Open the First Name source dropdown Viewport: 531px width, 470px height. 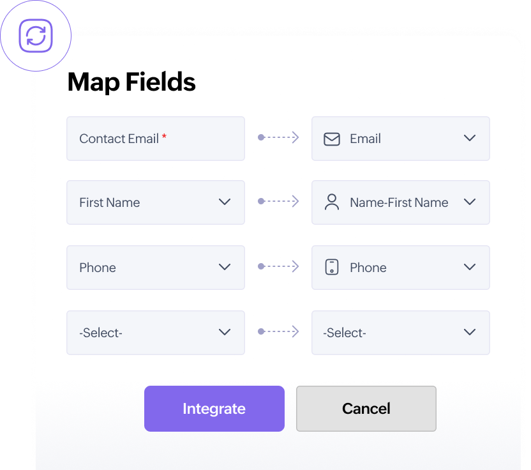(x=224, y=202)
